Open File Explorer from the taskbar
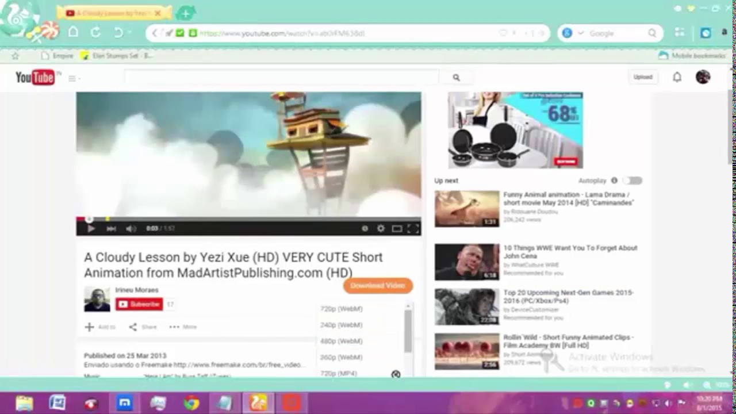The width and height of the screenshot is (736, 414). pyautogui.click(x=24, y=403)
